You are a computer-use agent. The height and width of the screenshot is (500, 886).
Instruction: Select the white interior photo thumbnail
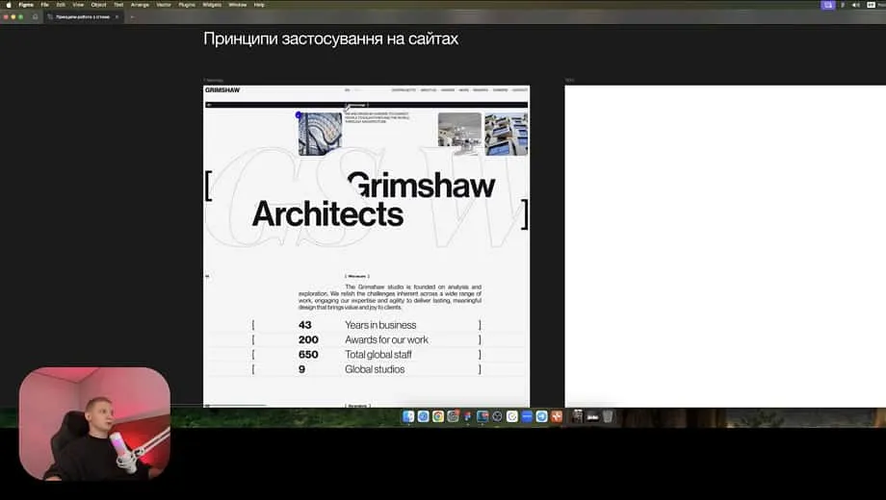[460, 134]
